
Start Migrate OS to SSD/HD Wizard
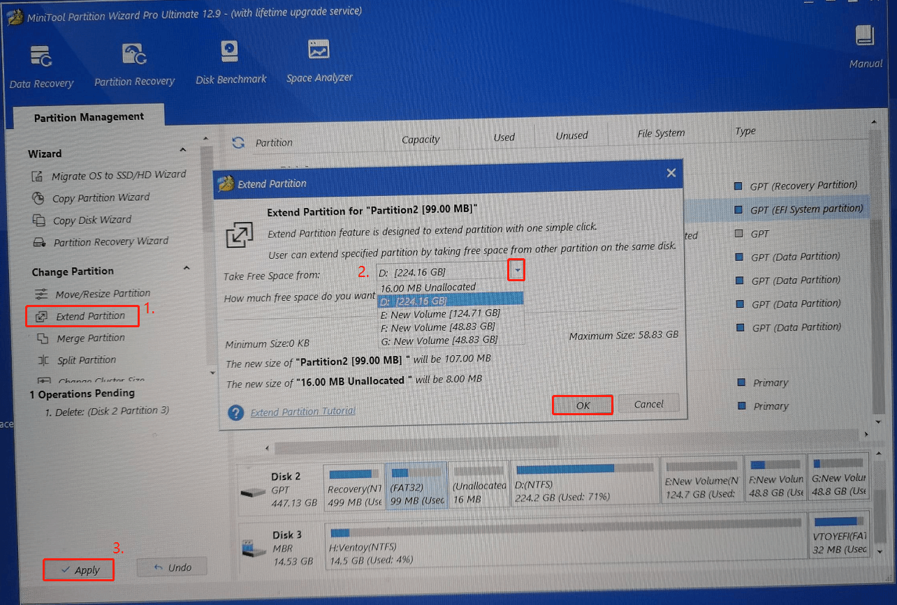110,175
